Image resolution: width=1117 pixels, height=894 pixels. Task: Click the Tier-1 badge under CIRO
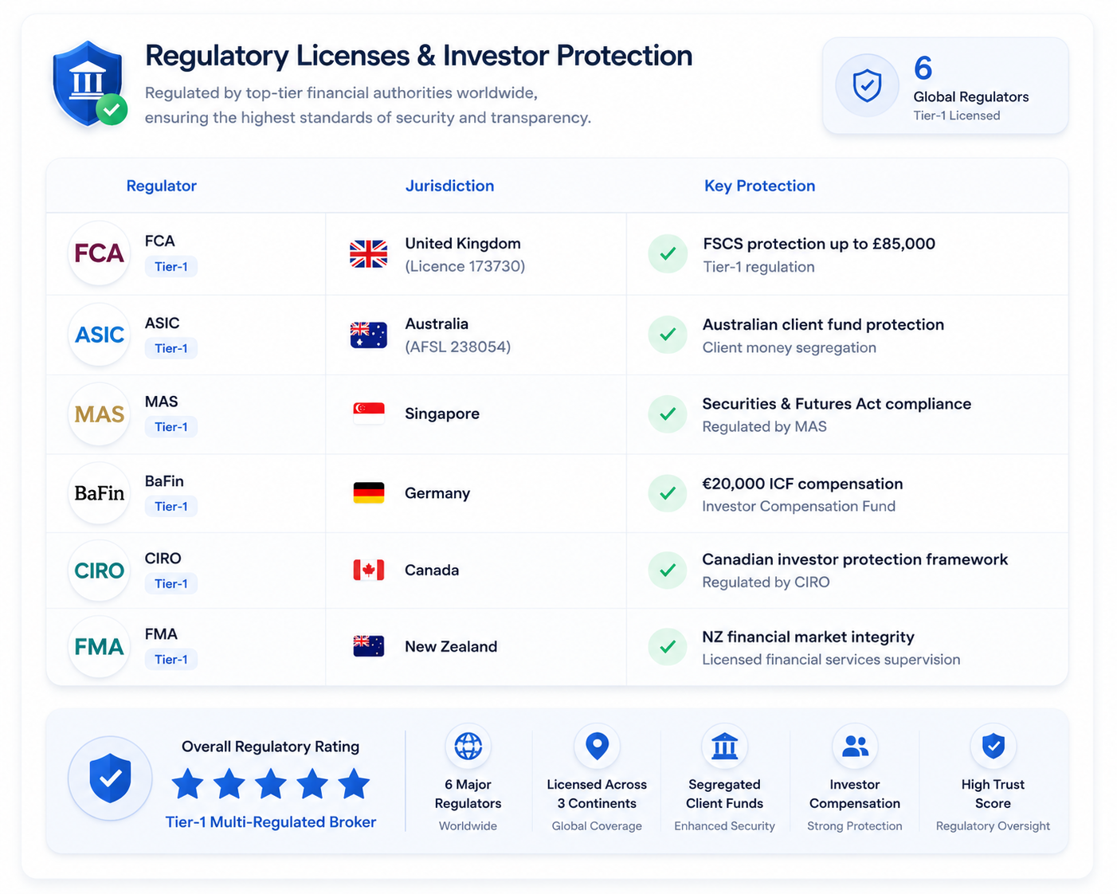(x=171, y=584)
